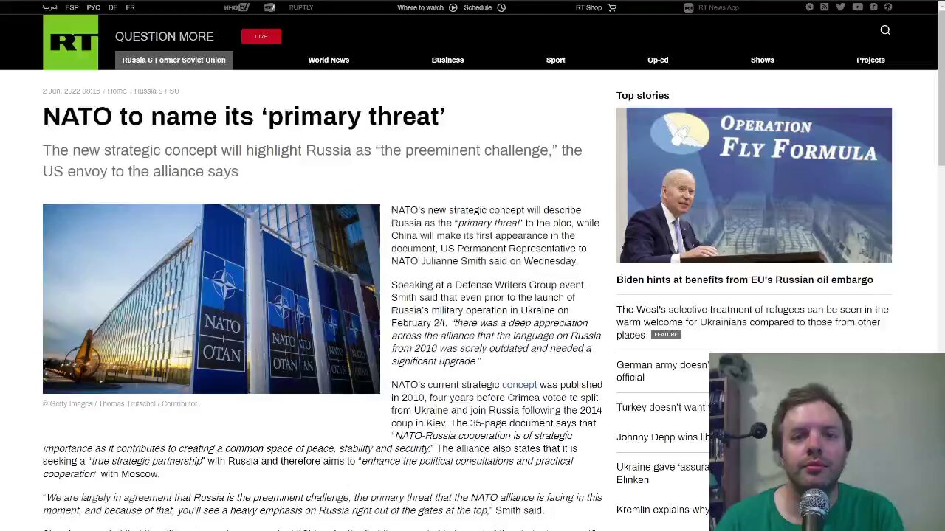Viewport: 945px width, 531px height.
Task: Switch to РУС language edition
Action: tap(93, 7)
